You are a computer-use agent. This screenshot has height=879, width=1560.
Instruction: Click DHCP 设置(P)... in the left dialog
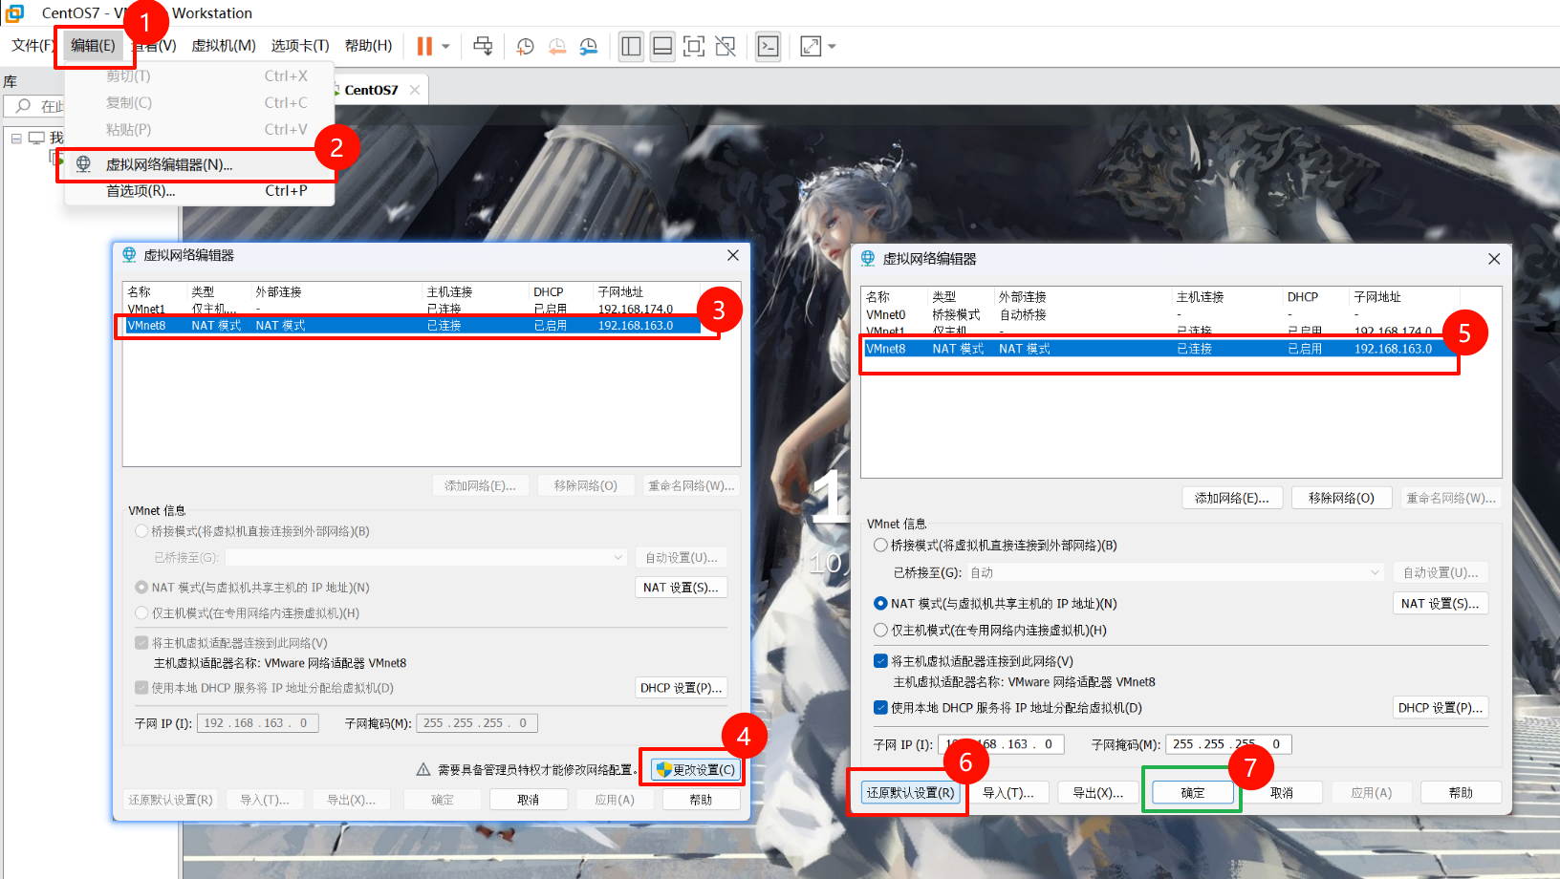[681, 688]
